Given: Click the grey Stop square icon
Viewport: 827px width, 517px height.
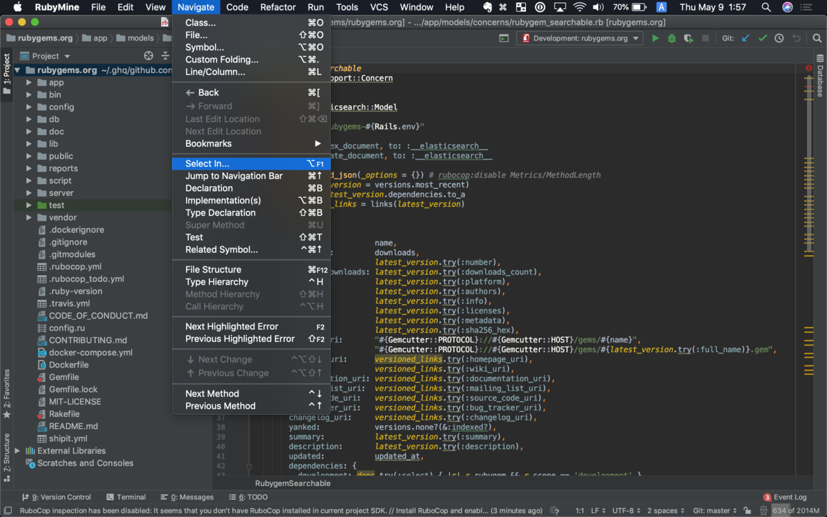Looking at the screenshot, I should 705,39.
